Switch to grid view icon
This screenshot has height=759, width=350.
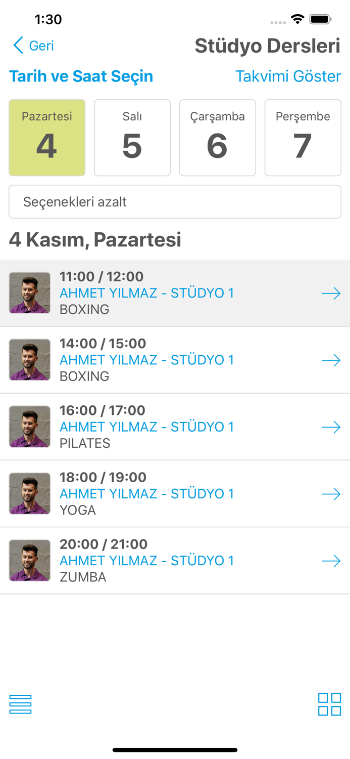click(x=329, y=704)
